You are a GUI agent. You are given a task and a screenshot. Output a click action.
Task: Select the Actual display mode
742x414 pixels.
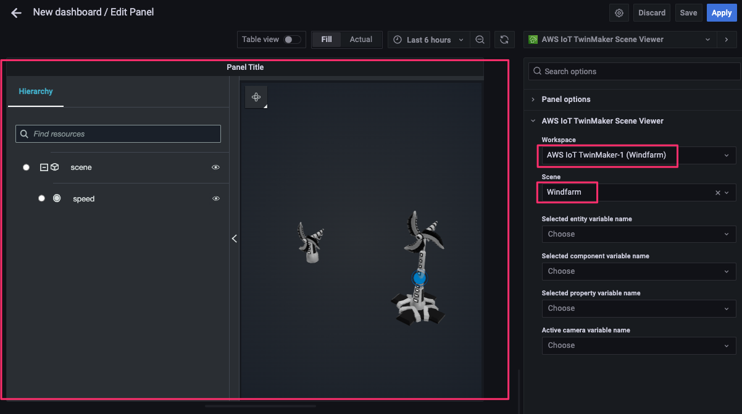[361, 40]
